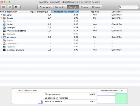Click the FaceTime app icon
Screen dimensions: 140x106
point(4,47)
